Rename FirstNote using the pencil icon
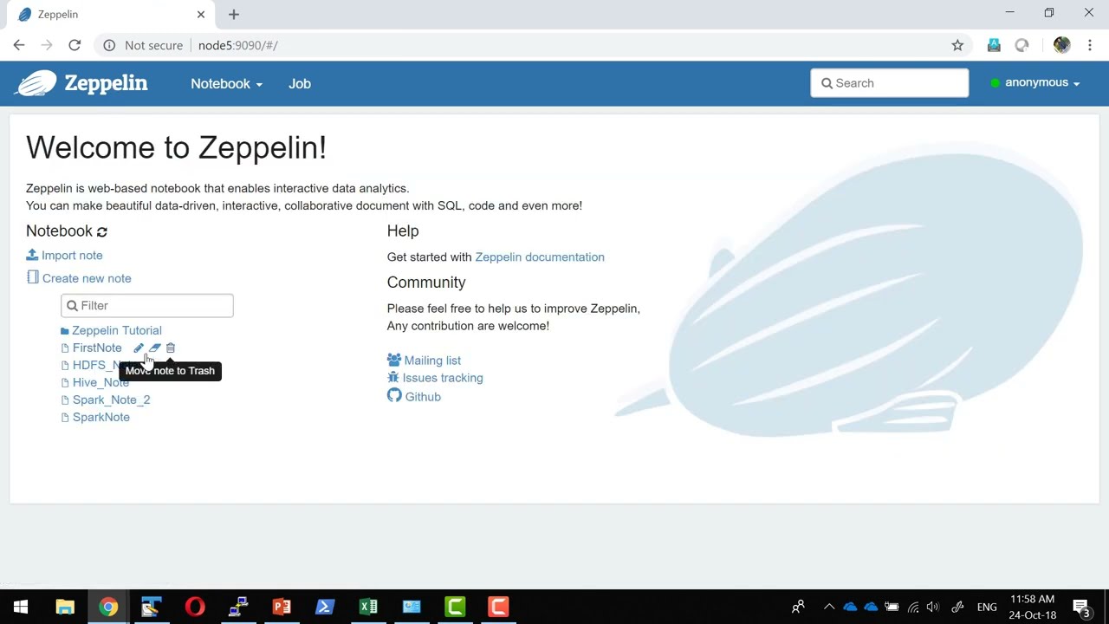This screenshot has height=624, width=1109. point(139,348)
